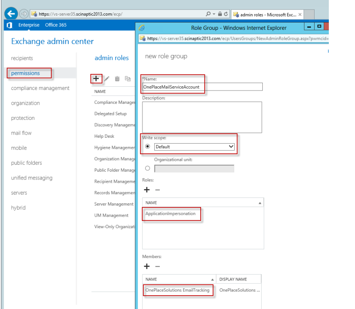
Task: Open the mail flow section
Action: point(21,133)
